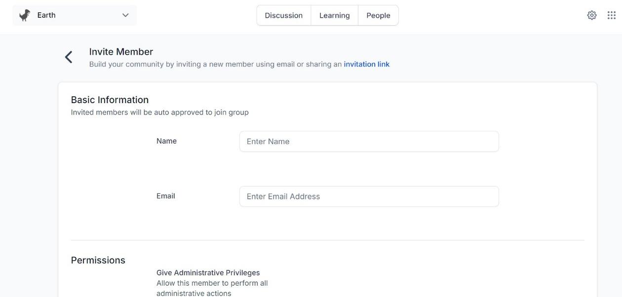
Task: Select the People tab
Action: coord(378,15)
